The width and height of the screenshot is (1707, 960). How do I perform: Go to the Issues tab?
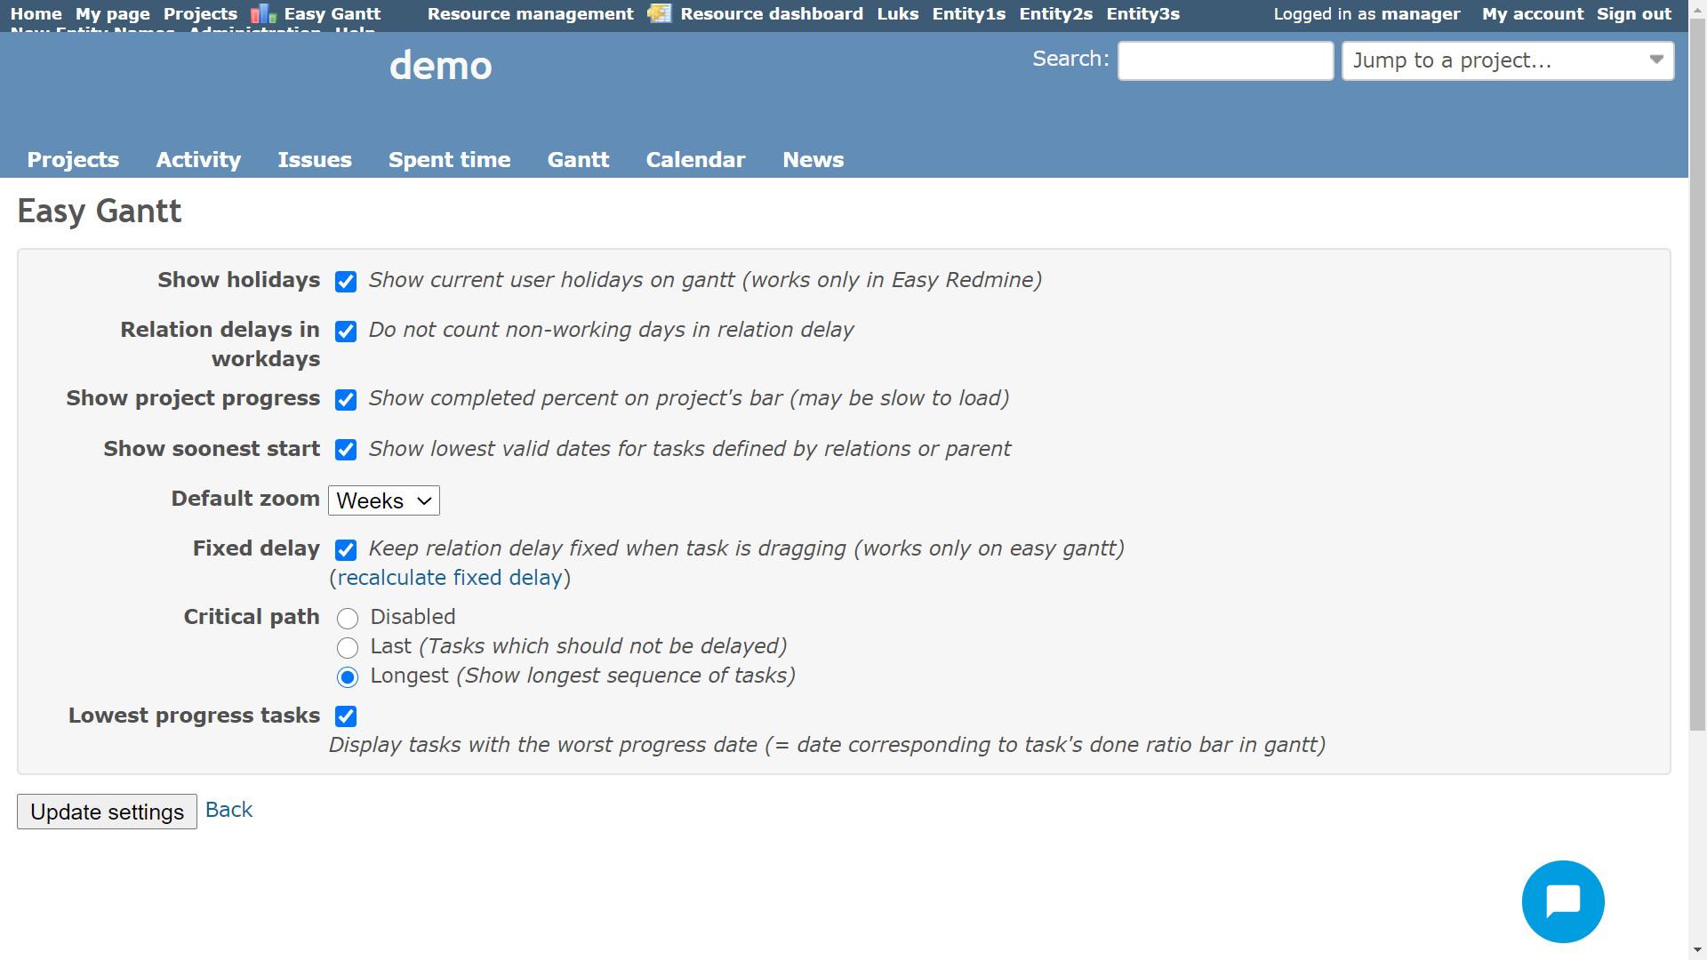click(x=315, y=160)
